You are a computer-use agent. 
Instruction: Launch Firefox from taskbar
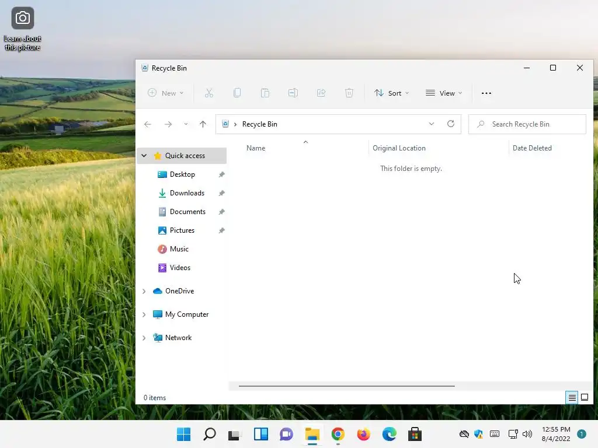pyautogui.click(x=363, y=434)
